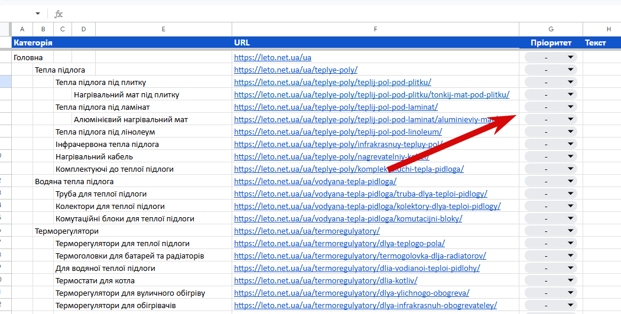Image resolution: width=621 pixels, height=314 pixels.
Task: Open the dlia-kotliv/ link
Action: tap(326, 281)
